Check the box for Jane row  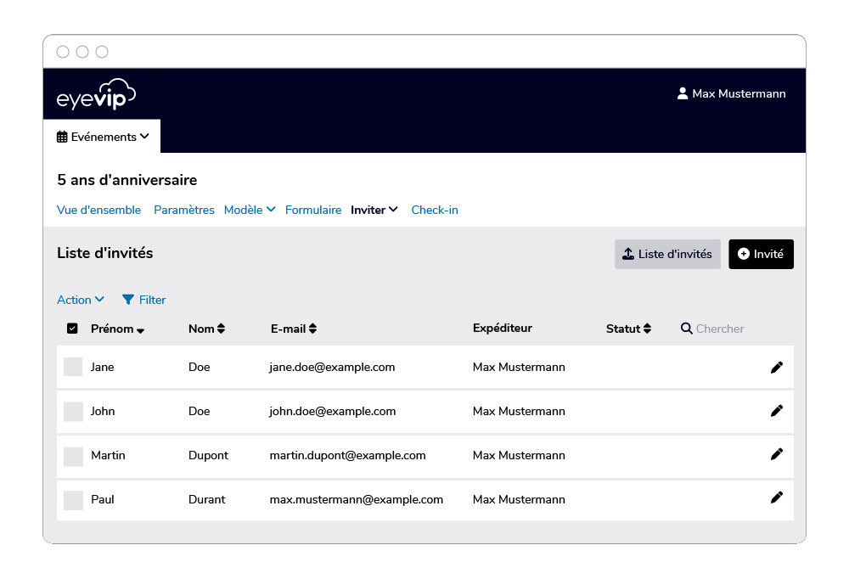(73, 367)
